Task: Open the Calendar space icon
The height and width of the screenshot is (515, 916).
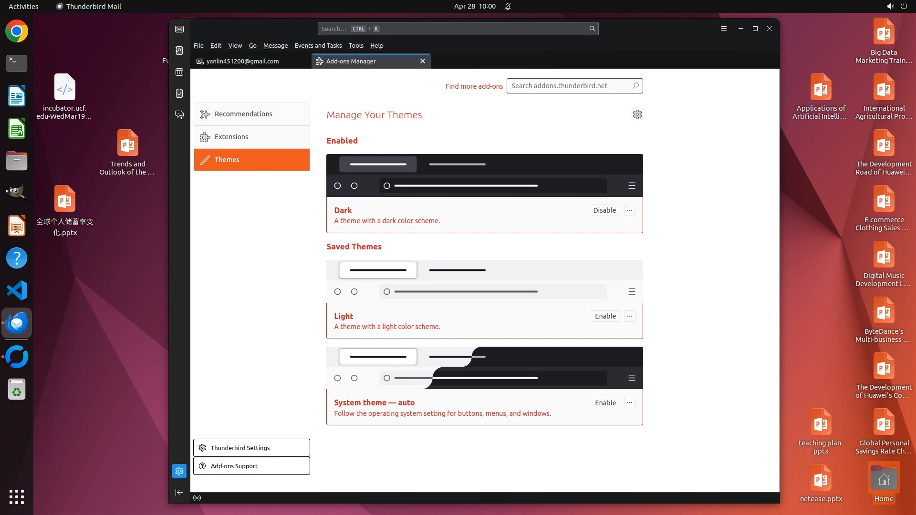Action: point(179,72)
